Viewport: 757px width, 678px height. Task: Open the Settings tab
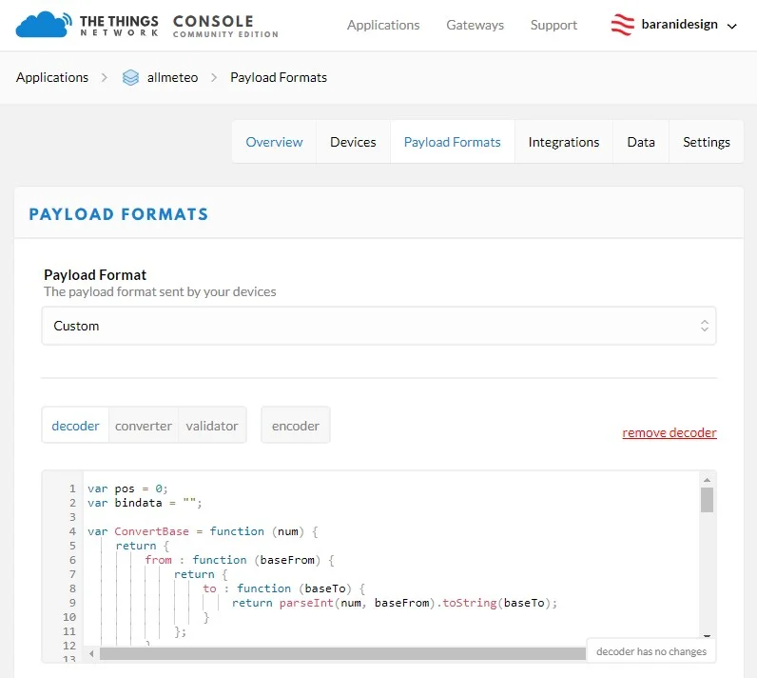(x=707, y=142)
